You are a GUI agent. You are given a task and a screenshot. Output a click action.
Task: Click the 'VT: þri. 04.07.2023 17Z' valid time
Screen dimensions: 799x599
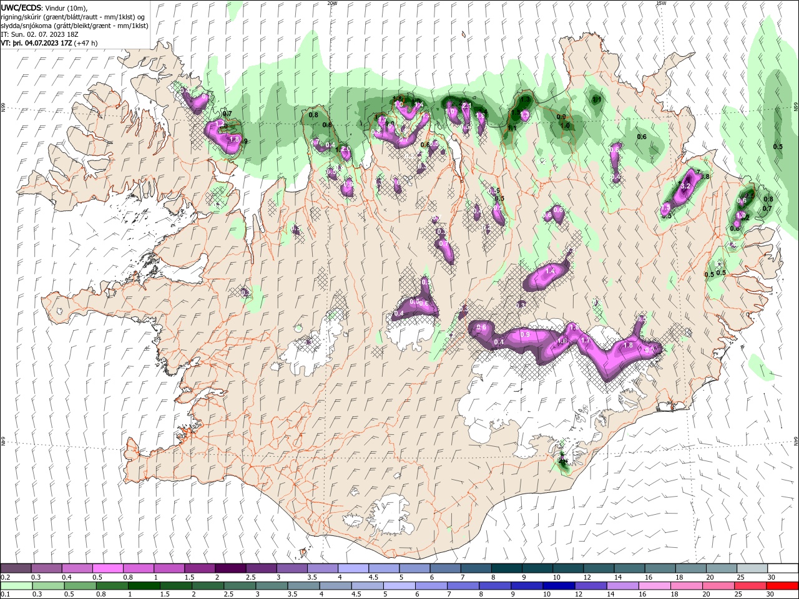(36, 43)
